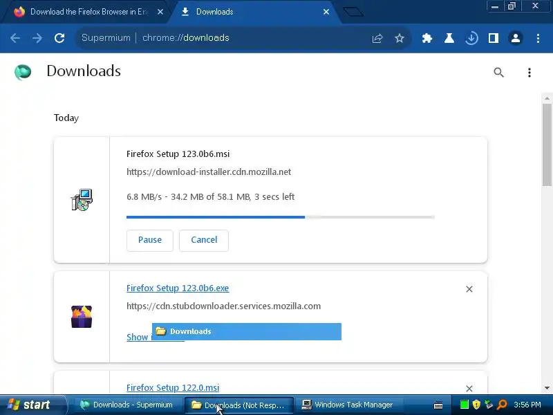Open the Downloads page more actions menu
Image resolution: width=553 pixels, height=415 pixels.
(529, 73)
